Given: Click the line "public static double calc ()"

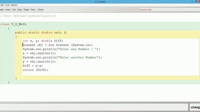Looking at the screenshot, I should (x=41, y=32).
